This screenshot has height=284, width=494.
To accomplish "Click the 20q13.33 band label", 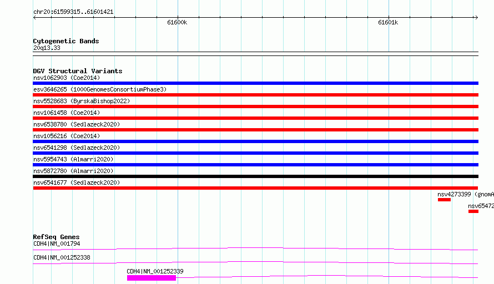I will point(47,48).
